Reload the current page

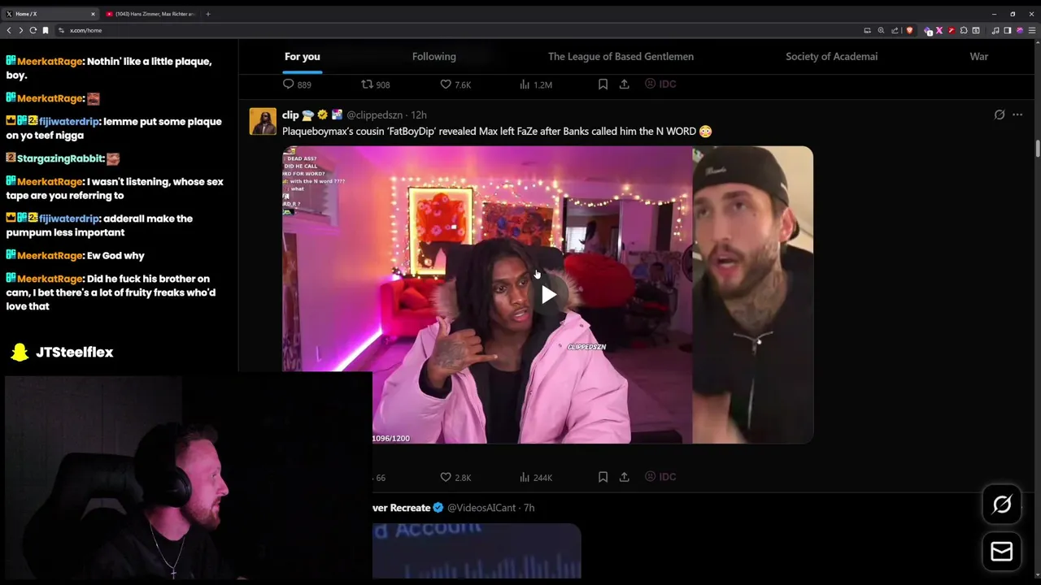(33, 30)
